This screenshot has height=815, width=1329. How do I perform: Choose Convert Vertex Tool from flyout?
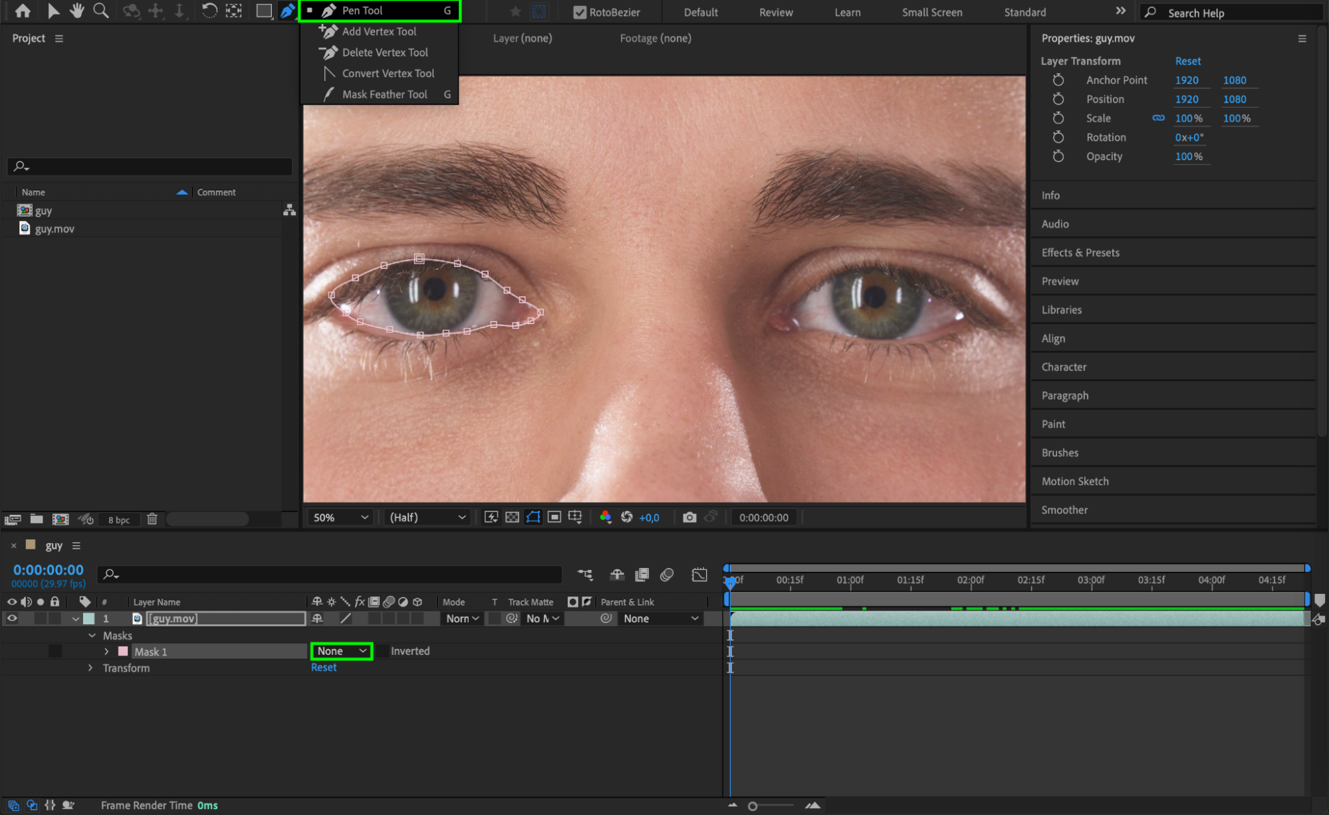pyautogui.click(x=388, y=73)
